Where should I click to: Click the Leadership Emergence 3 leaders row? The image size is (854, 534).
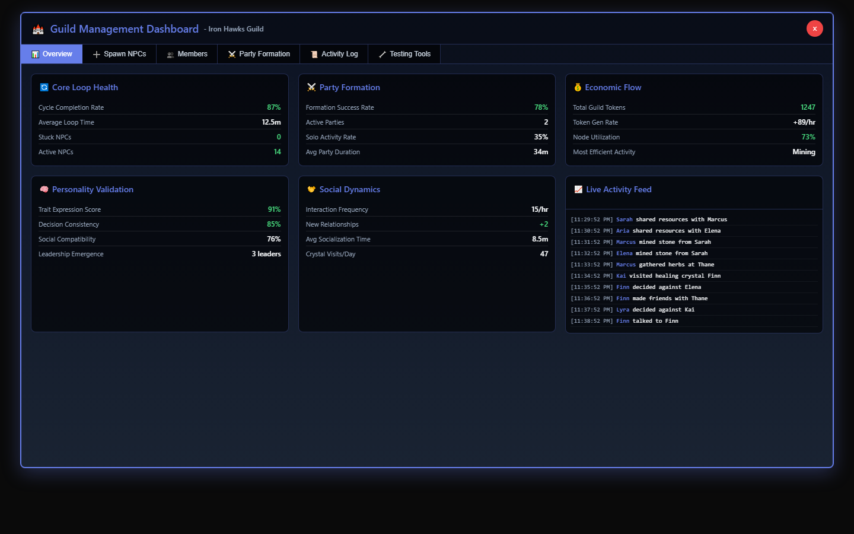point(160,254)
